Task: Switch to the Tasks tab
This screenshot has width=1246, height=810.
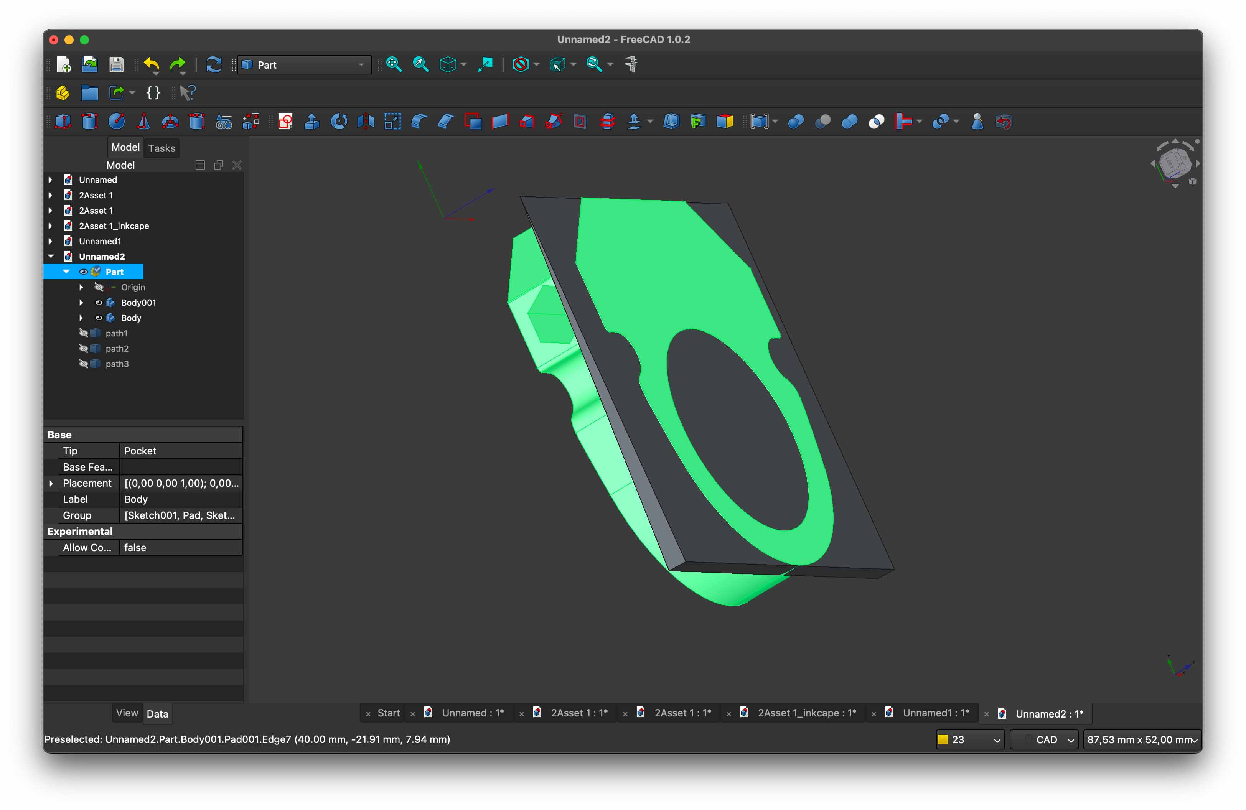Action: pos(161,148)
